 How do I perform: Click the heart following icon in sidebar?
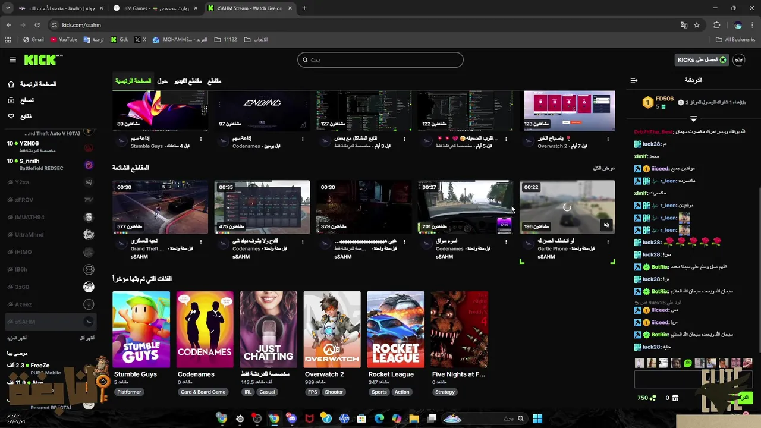pyautogui.click(x=11, y=116)
